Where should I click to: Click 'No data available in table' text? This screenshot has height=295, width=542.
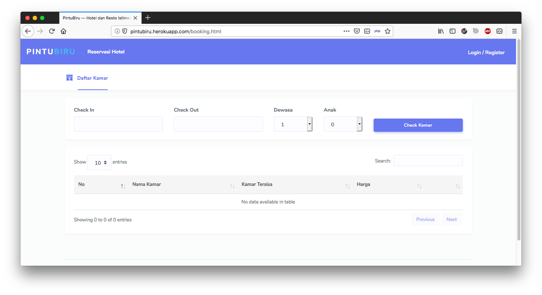coord(268,202)
